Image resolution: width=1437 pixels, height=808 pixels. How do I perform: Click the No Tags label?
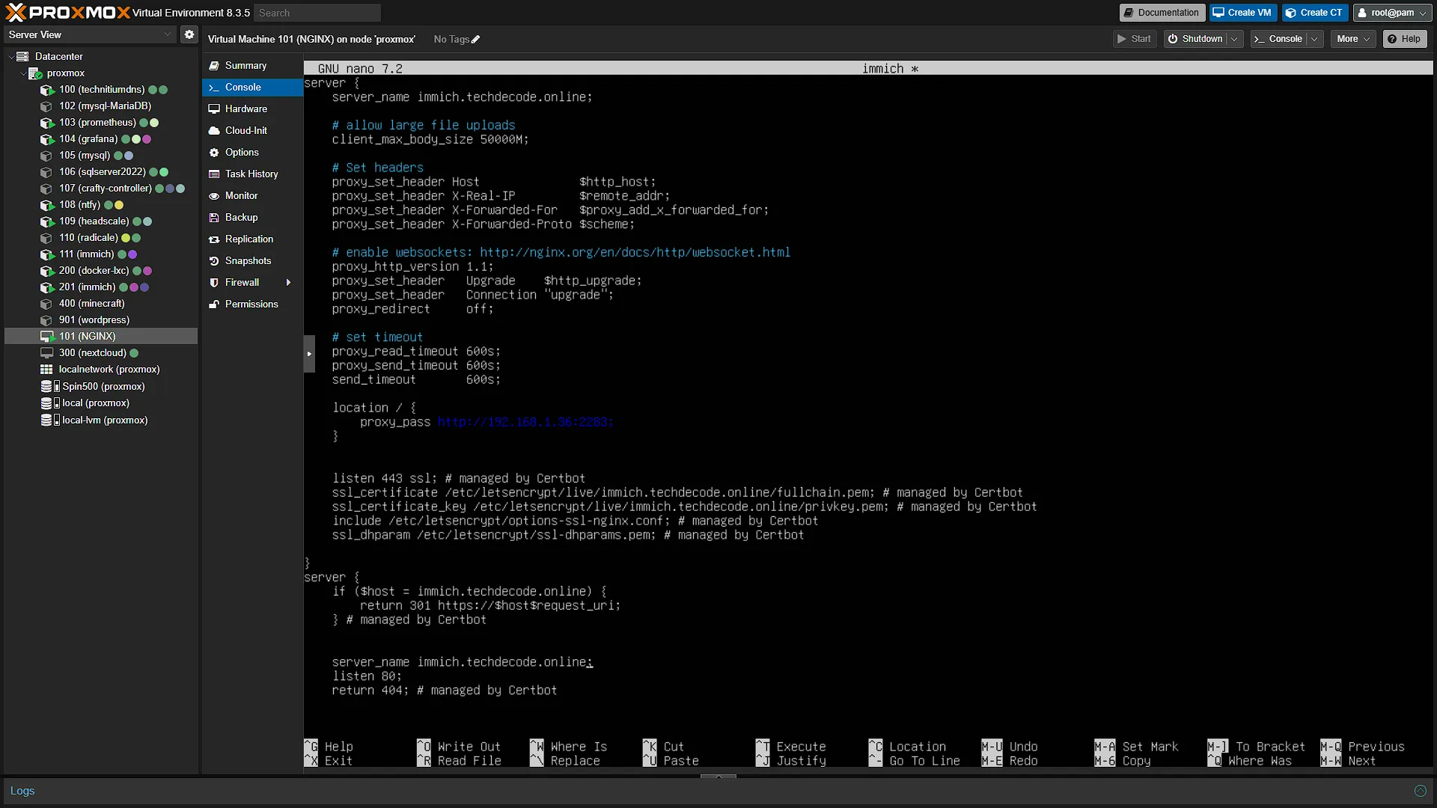[x=451, y=40]
